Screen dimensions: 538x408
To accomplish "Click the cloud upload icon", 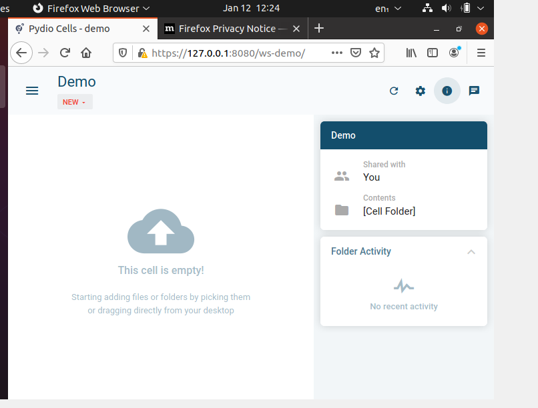I will (x=161, y=231).
